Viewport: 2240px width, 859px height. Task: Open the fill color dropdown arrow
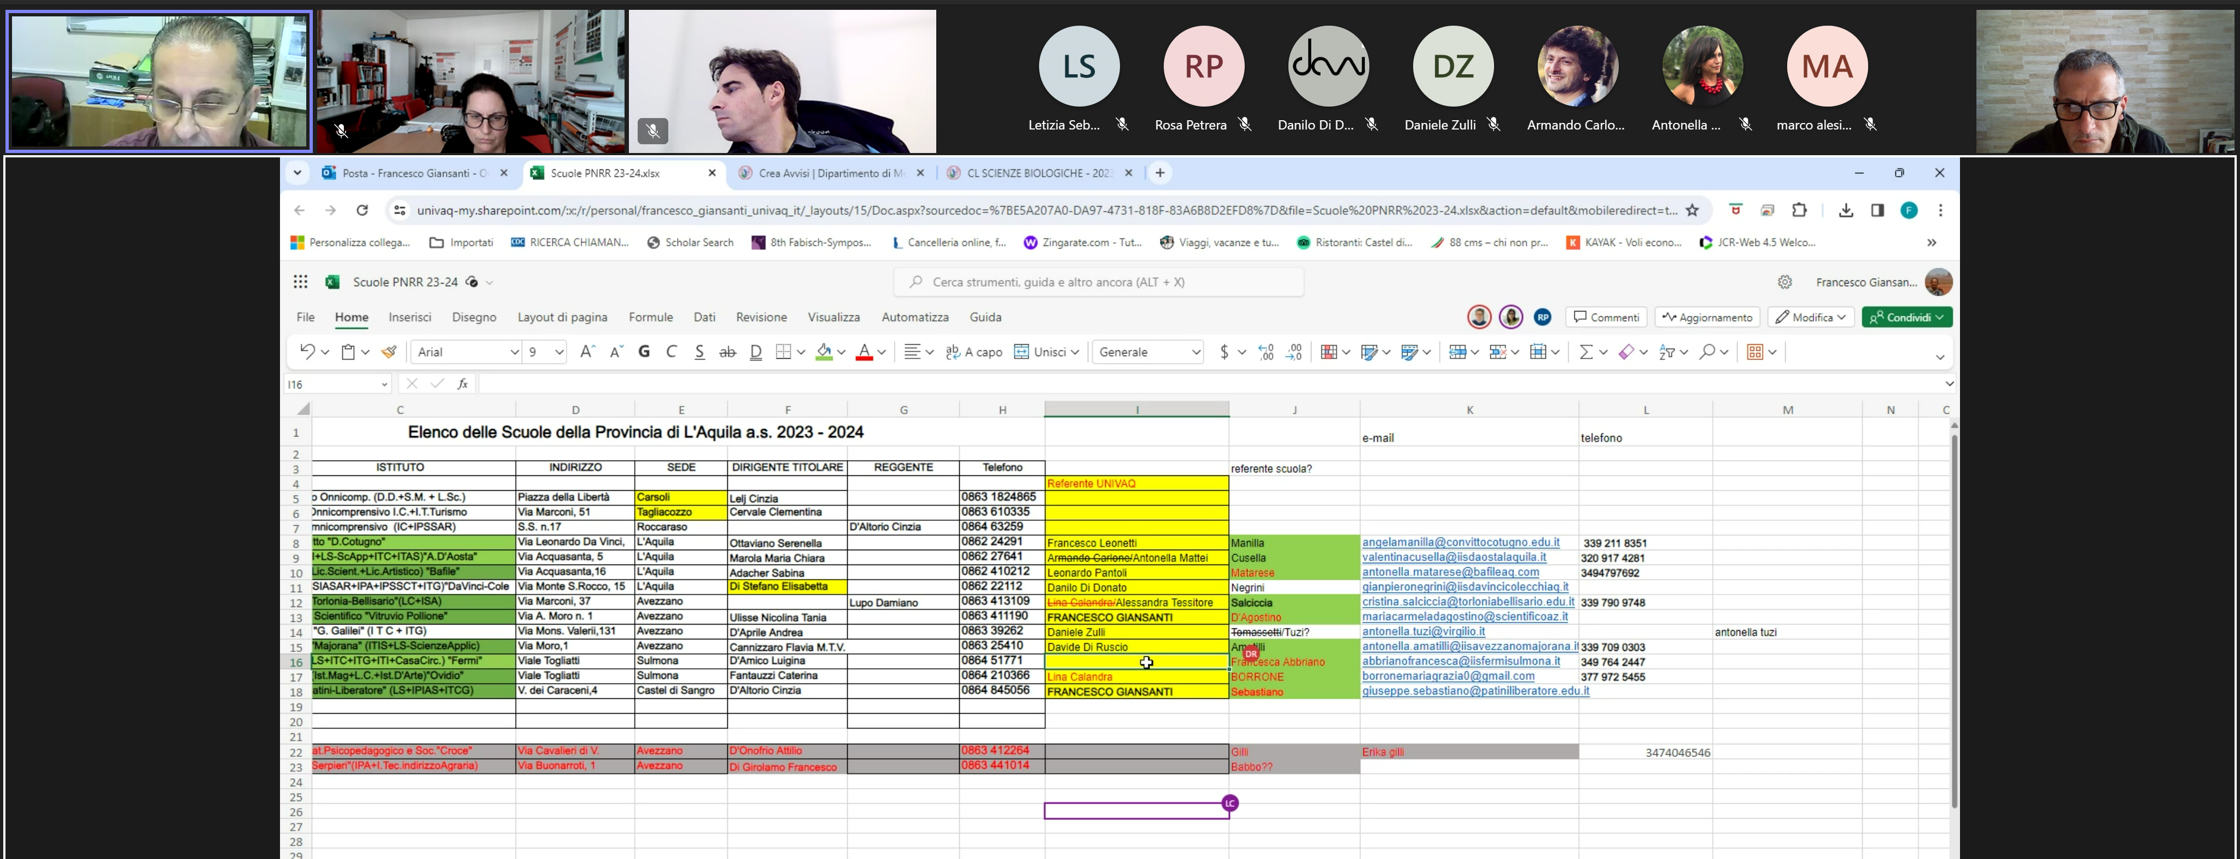click(x=842, y=352)
